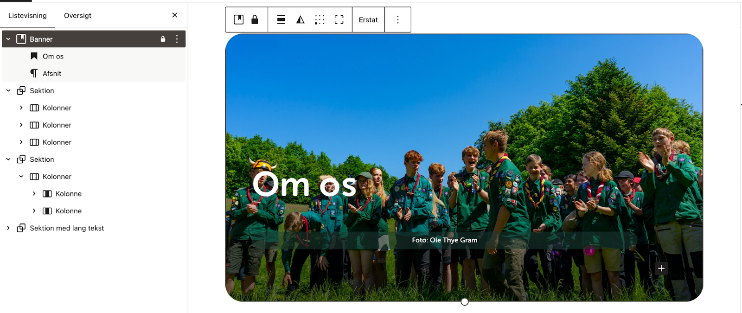Viewport: 742px width, 313px height.
Task: Click the duotone filter triangle icon
Action: [x=301, y=19]
